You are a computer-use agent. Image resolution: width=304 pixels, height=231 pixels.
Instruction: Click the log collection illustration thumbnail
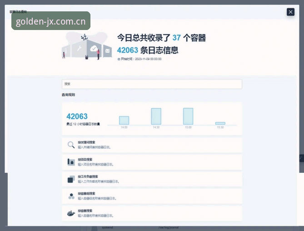pos(87,46)
